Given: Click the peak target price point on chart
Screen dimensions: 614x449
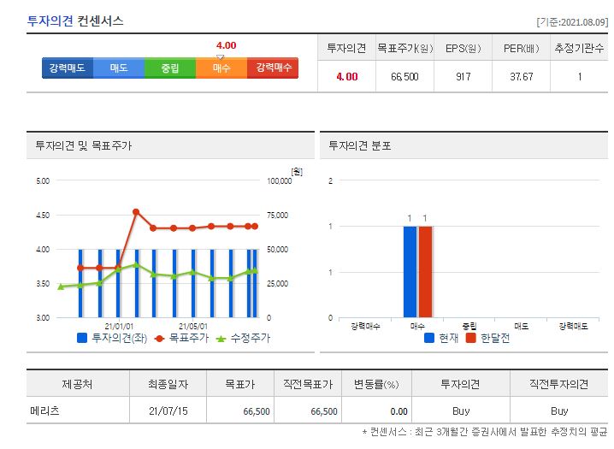Looking at the screenshot, I should tap(136, 212).
